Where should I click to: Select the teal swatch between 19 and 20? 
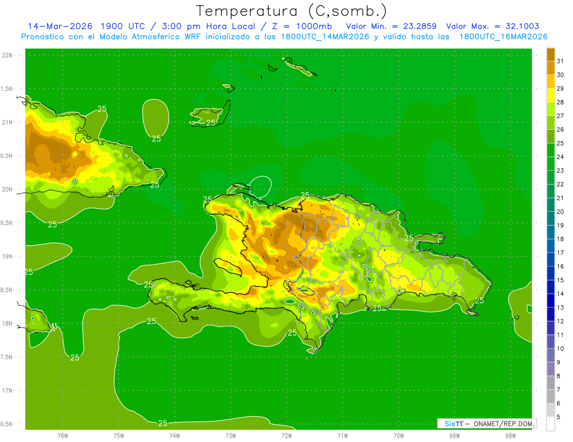(x=551, y=218)
